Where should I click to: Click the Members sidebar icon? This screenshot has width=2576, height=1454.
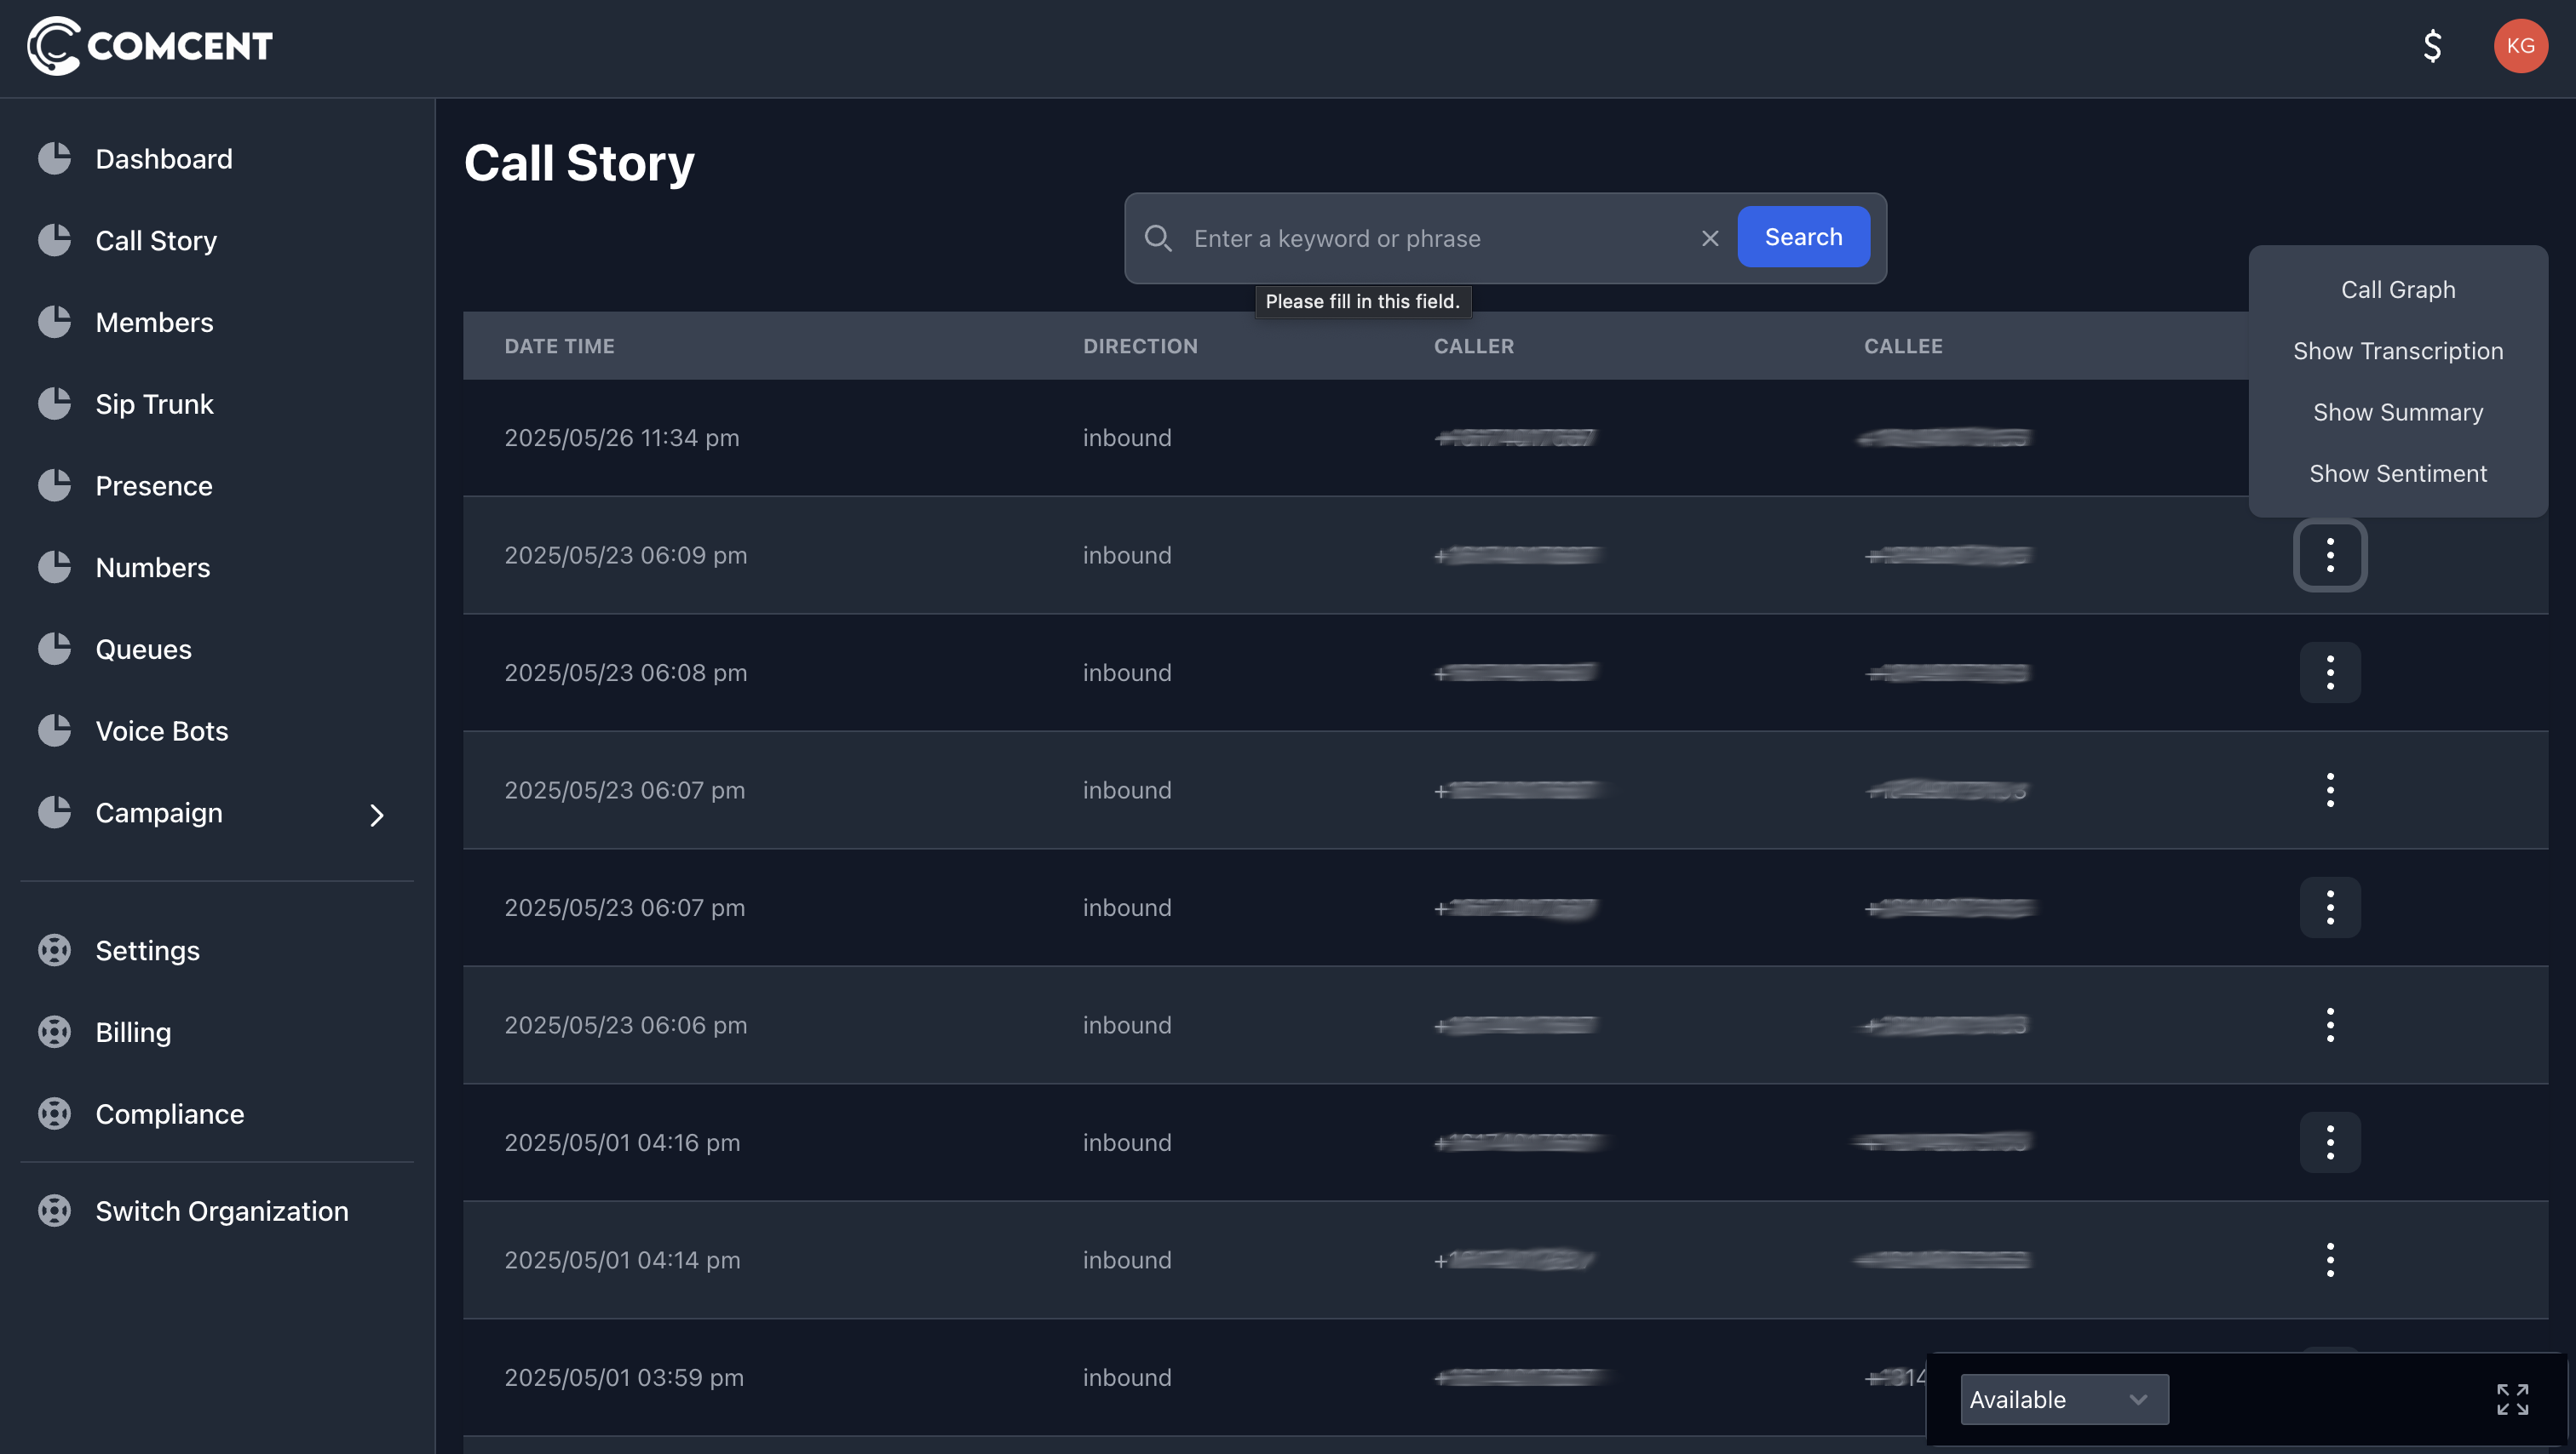point(55,322)
